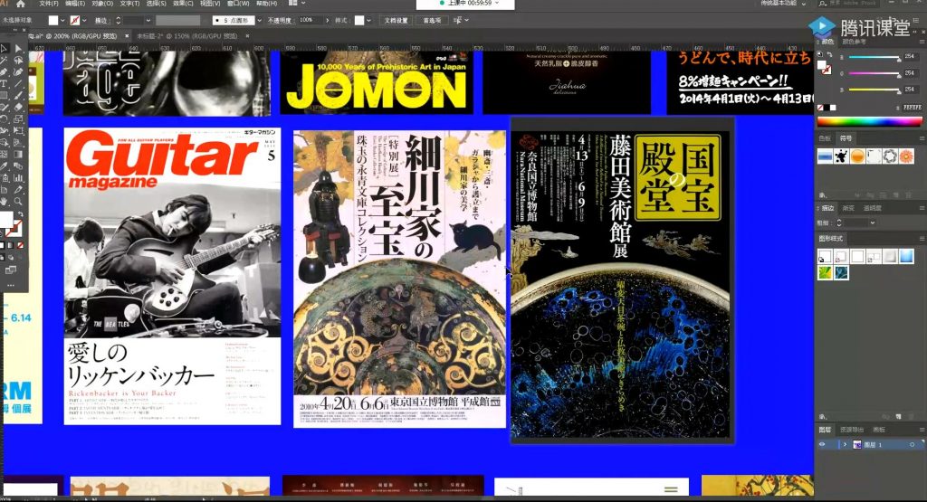Choose the Selection arrow tool
Screen dimensions: 927x502
[5, 49]
